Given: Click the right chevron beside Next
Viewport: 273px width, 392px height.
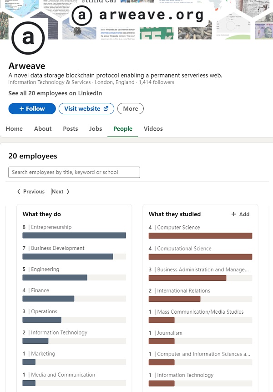Looking at the screenshot, I should (x=68, y=192).
